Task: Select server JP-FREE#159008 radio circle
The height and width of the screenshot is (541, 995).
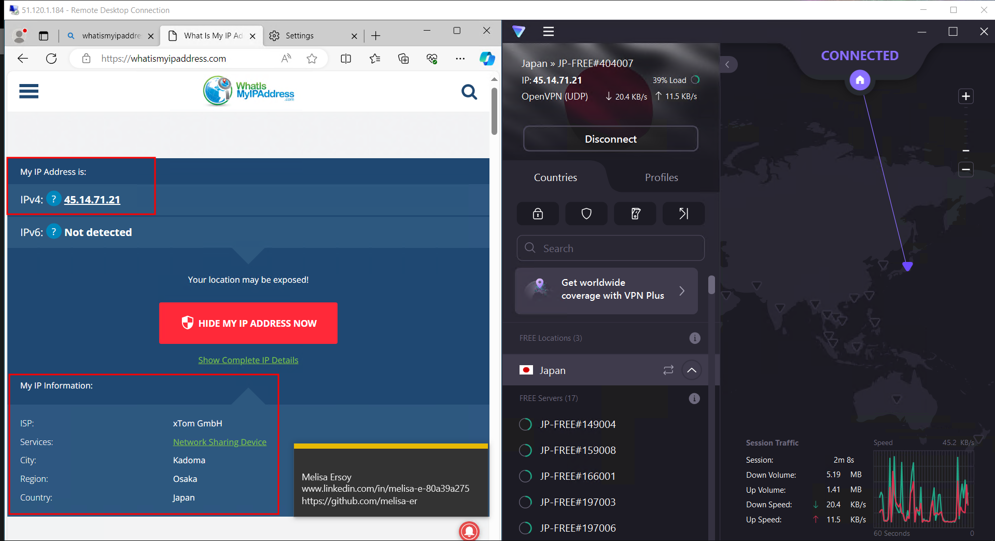Action: [x=525, y=450]
